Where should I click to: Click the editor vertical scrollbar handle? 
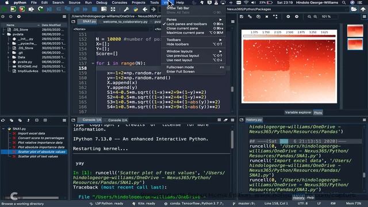click(232, 89)
